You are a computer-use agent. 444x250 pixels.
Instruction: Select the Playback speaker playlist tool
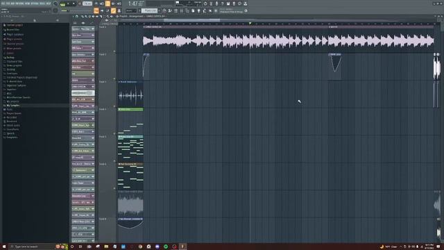[111, 17]
